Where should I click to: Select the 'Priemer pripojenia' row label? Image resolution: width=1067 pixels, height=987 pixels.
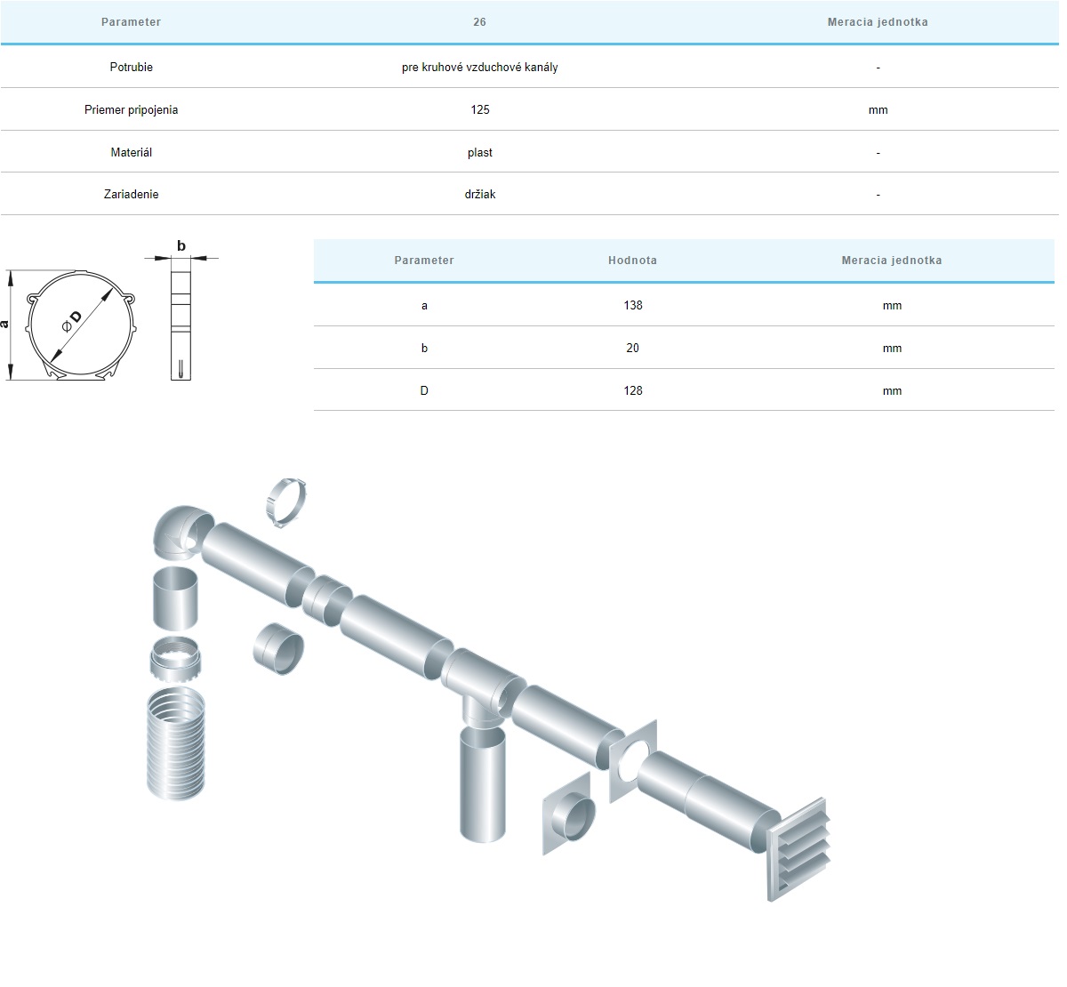(x=131, y=109)
